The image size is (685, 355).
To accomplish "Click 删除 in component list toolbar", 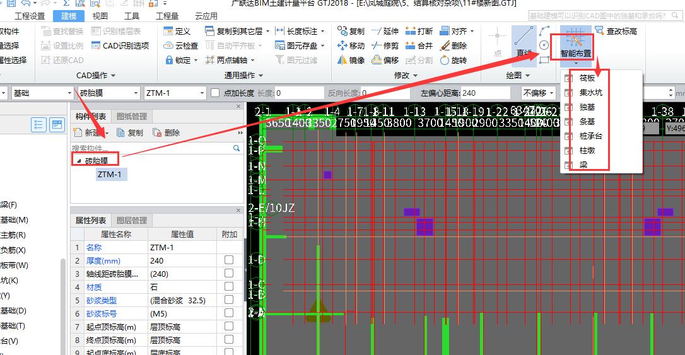I will 166,133.
